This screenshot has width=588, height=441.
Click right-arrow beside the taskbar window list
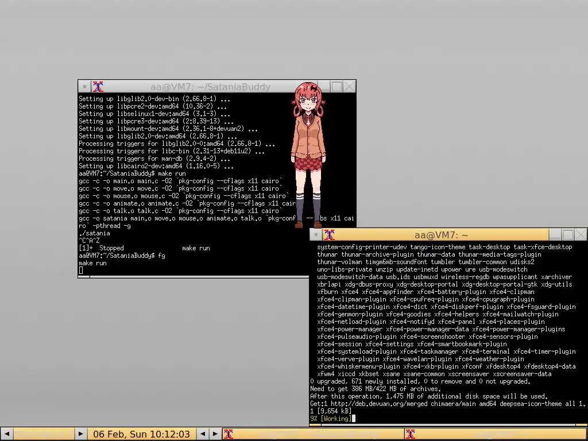click(215, 434)
